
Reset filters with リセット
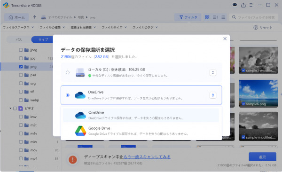click(x=263, y=28)
